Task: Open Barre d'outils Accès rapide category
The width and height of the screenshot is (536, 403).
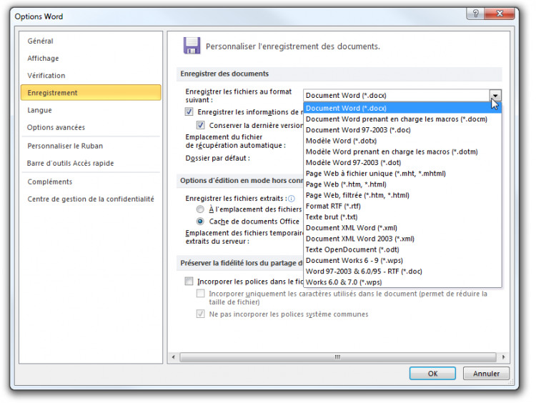Action: pyautogui.click(x=91, y=164)
